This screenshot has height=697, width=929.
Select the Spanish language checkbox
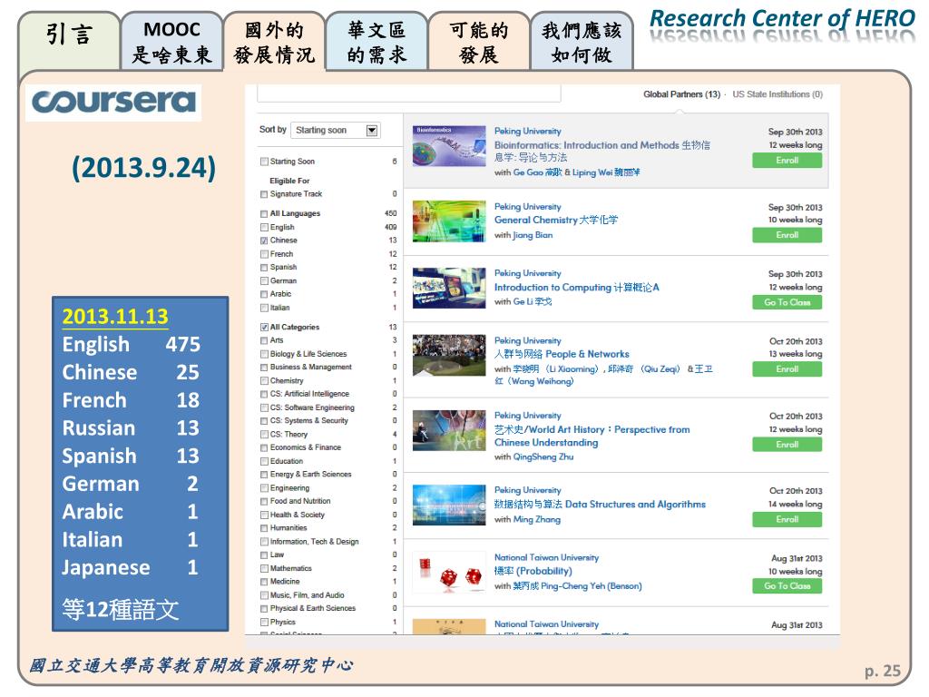pyautogui.click(x=264, y=268)
